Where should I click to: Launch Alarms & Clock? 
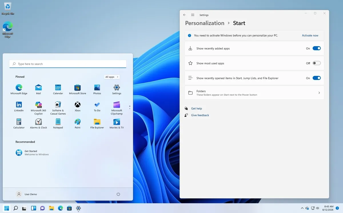(38, 124)
